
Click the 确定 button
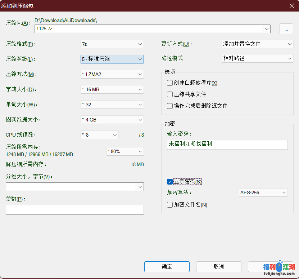click(x=167, y=267)
